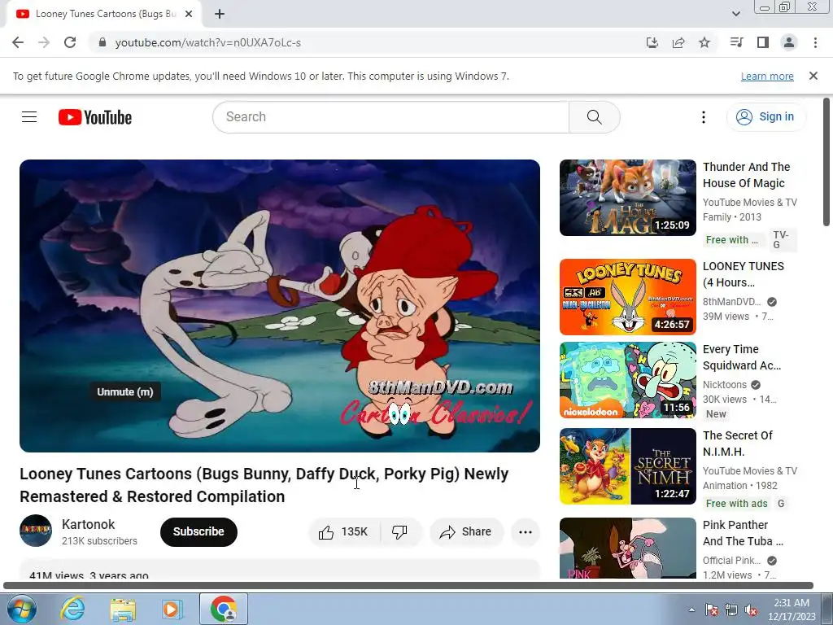Screen dimensions: 833x625
Task: Open Kartonok channel name link
Action: 88,525
